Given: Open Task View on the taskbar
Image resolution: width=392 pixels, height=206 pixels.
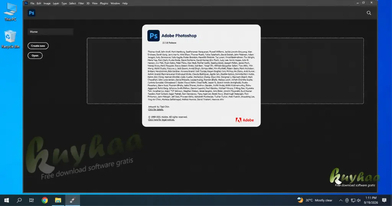Looking at the screenshot, I should [31, 200].
